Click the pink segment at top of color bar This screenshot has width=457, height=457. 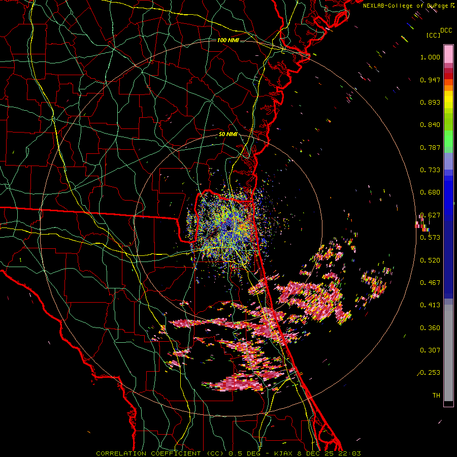coord(448,54)
